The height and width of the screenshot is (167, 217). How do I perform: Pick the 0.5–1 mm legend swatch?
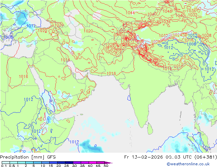click(x=14, y=163)
